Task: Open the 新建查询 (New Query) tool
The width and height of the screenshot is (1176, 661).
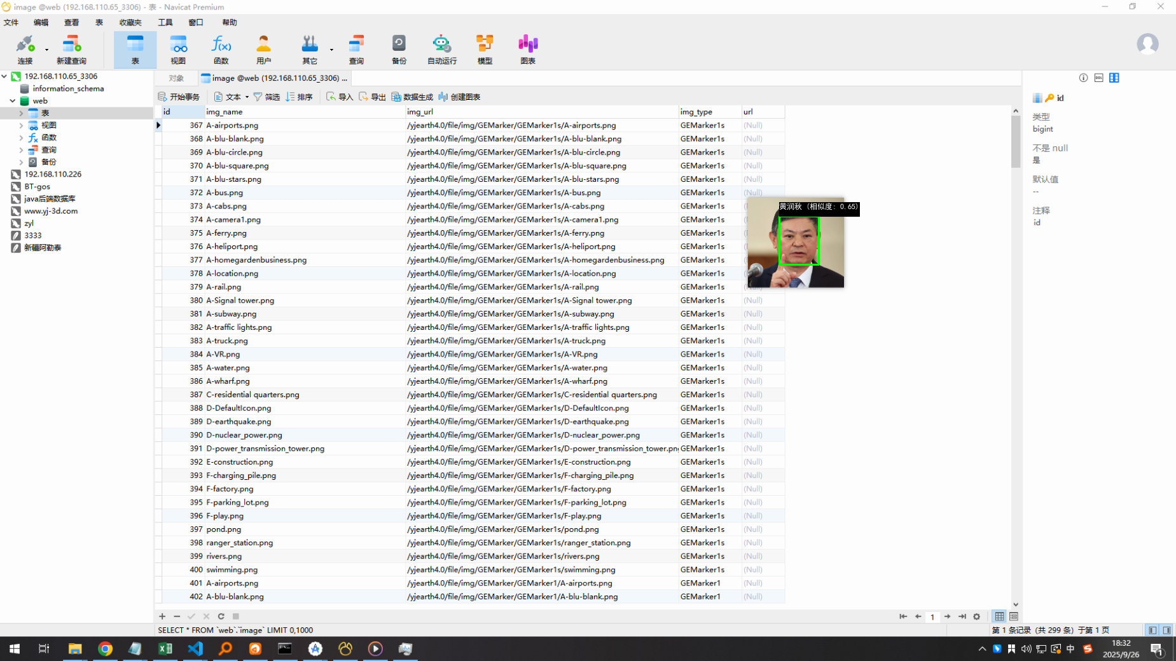Action: click(71, 50)
